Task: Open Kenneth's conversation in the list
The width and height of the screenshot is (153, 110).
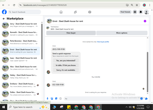Action: (20, 34)
